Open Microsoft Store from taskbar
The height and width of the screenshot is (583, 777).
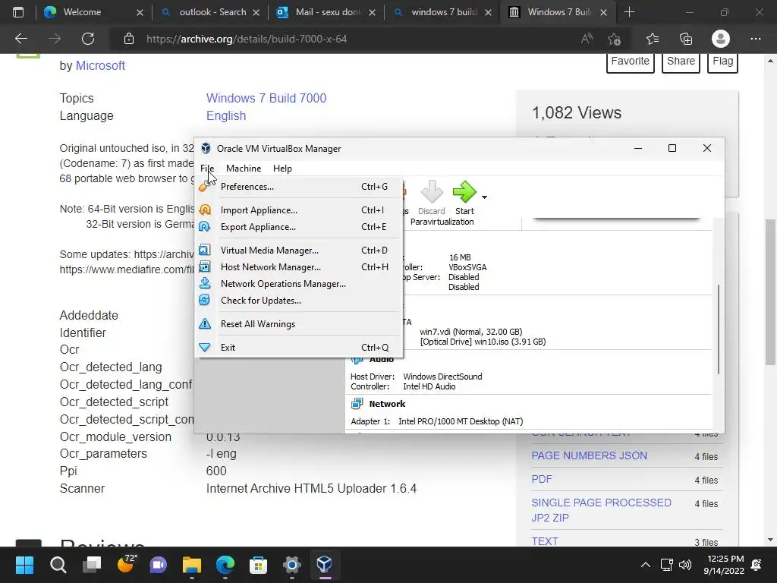click(258, 565)
